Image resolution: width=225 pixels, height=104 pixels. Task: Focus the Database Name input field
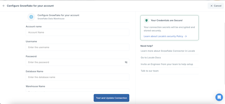click(78, 77)
